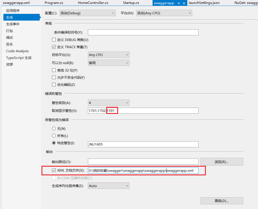
Task: Expand 警告级别 dropdown
Action: coord(109,103)
